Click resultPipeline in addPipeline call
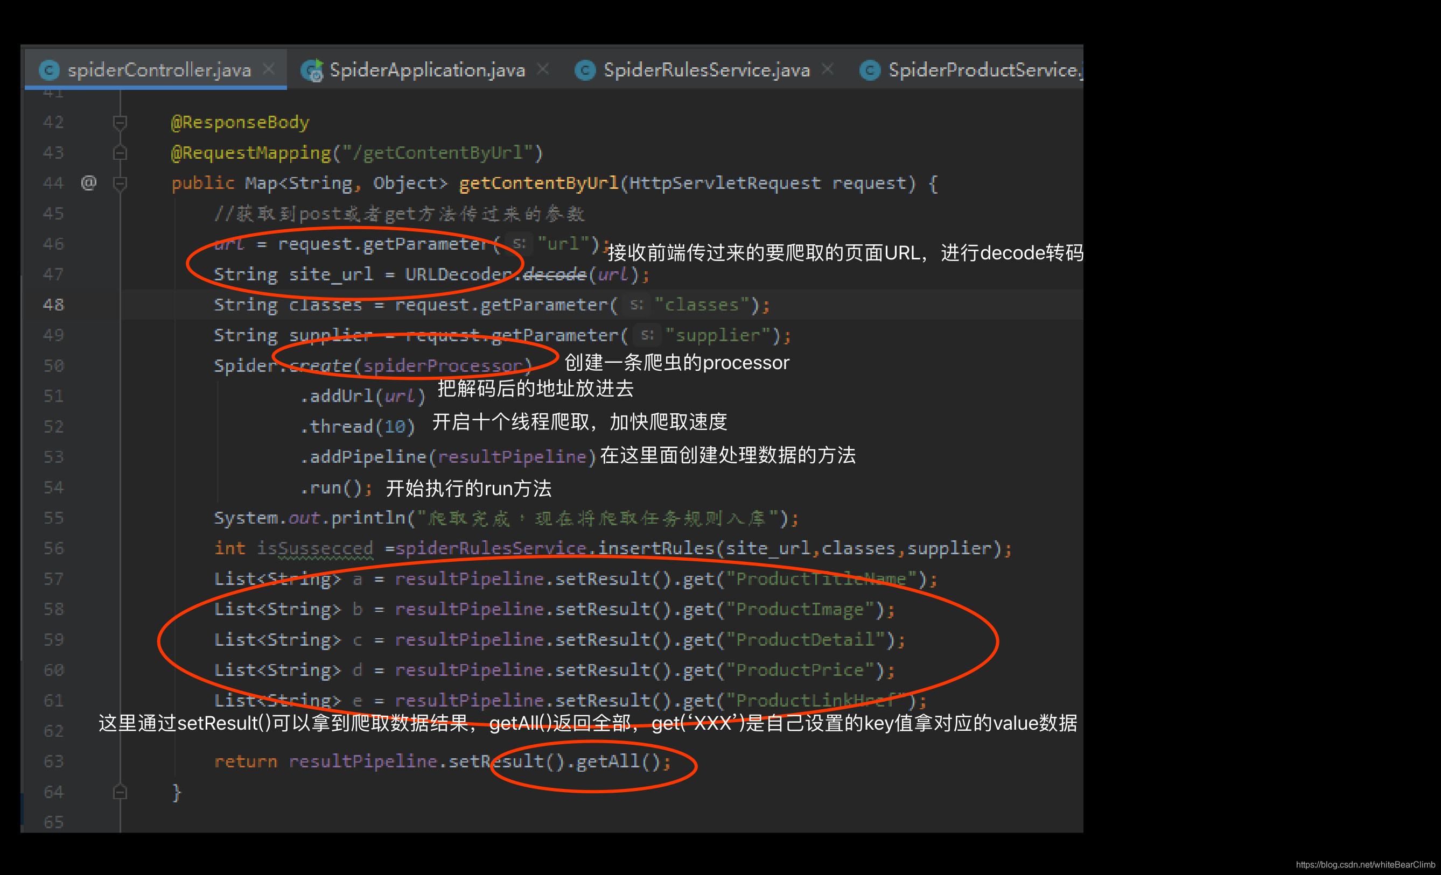Image resolution: width=1441 pixels, height=875 pixels. point(512,456)
